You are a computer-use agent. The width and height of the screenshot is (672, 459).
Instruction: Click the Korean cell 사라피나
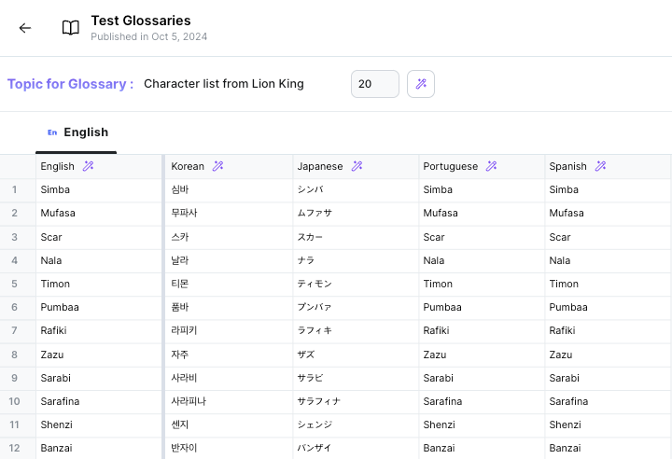pyautogui.click(x=229, y=401)
